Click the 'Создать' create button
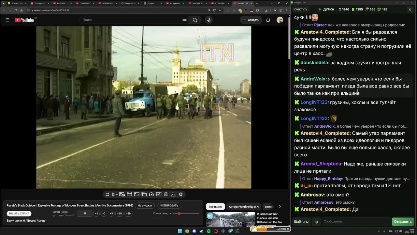The image size is (417, 235). [251, 20]
